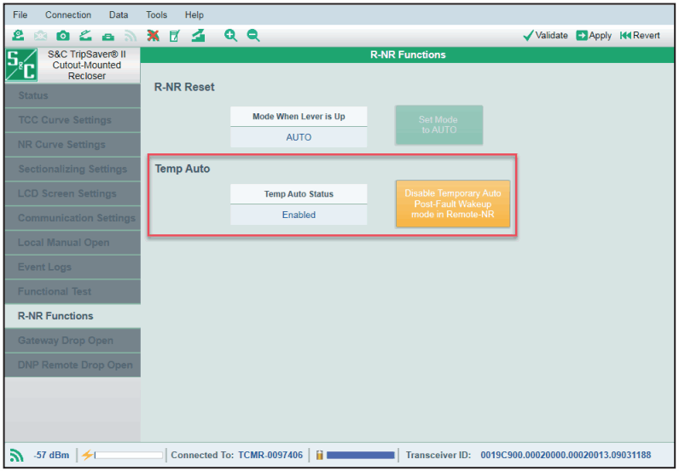Open the Tools menu
The width and height of the screenshot is (679, 471).
pyautogui.click(x=156, y=14)
